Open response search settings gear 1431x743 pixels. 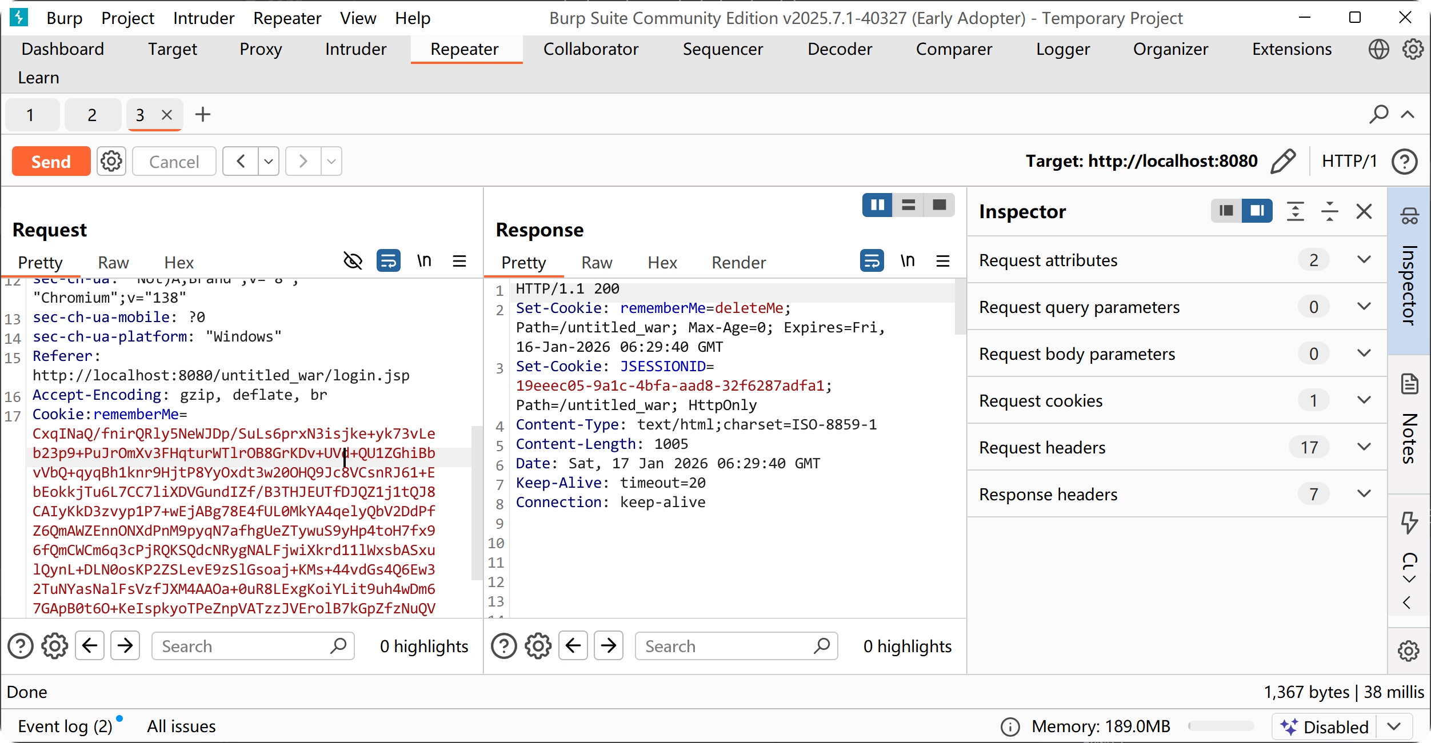click(538, 646)
